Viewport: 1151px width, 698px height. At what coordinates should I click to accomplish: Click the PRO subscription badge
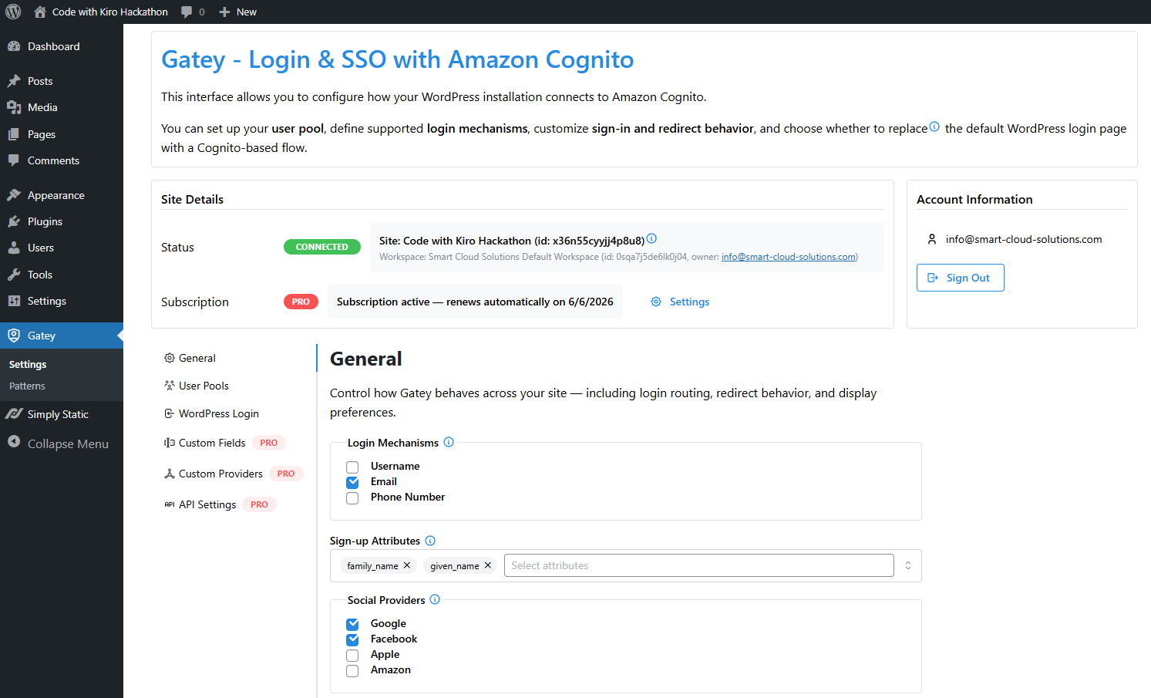coord(301,302)
